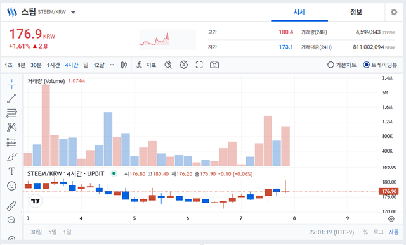The width and height of the screenshot is (406, 245).
Task: Open the fx indicators button
Action: coord(147,65)
